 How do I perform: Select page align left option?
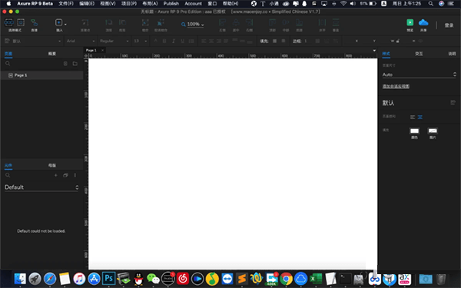point(413,117)
